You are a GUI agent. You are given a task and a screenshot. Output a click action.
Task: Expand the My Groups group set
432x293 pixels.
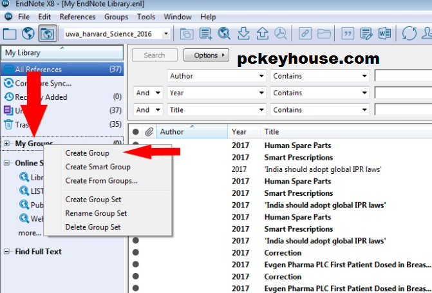[x=7, y=144]
